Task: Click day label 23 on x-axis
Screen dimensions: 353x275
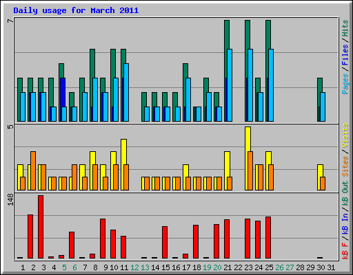Action: [248, 267]
